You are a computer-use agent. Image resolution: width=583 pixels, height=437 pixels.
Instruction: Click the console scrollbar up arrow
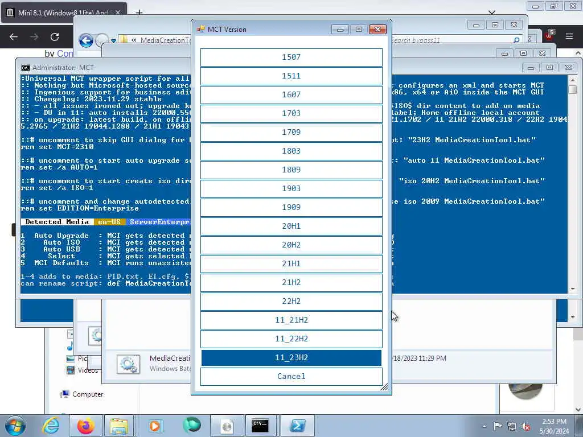(573, 80)
